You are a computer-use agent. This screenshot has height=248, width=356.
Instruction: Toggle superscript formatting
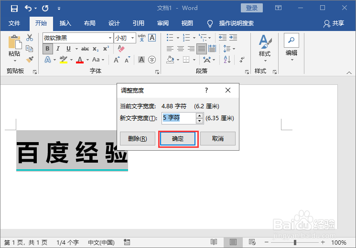(x=106, y=49)
